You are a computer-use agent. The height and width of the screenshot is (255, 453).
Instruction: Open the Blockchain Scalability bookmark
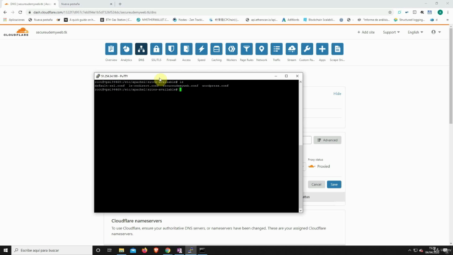319,20
